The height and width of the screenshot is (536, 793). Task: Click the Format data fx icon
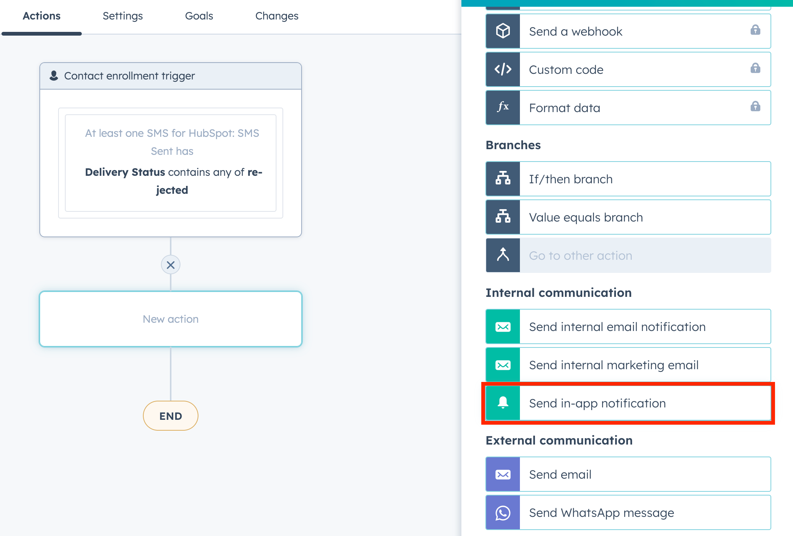tap(503, 108)
